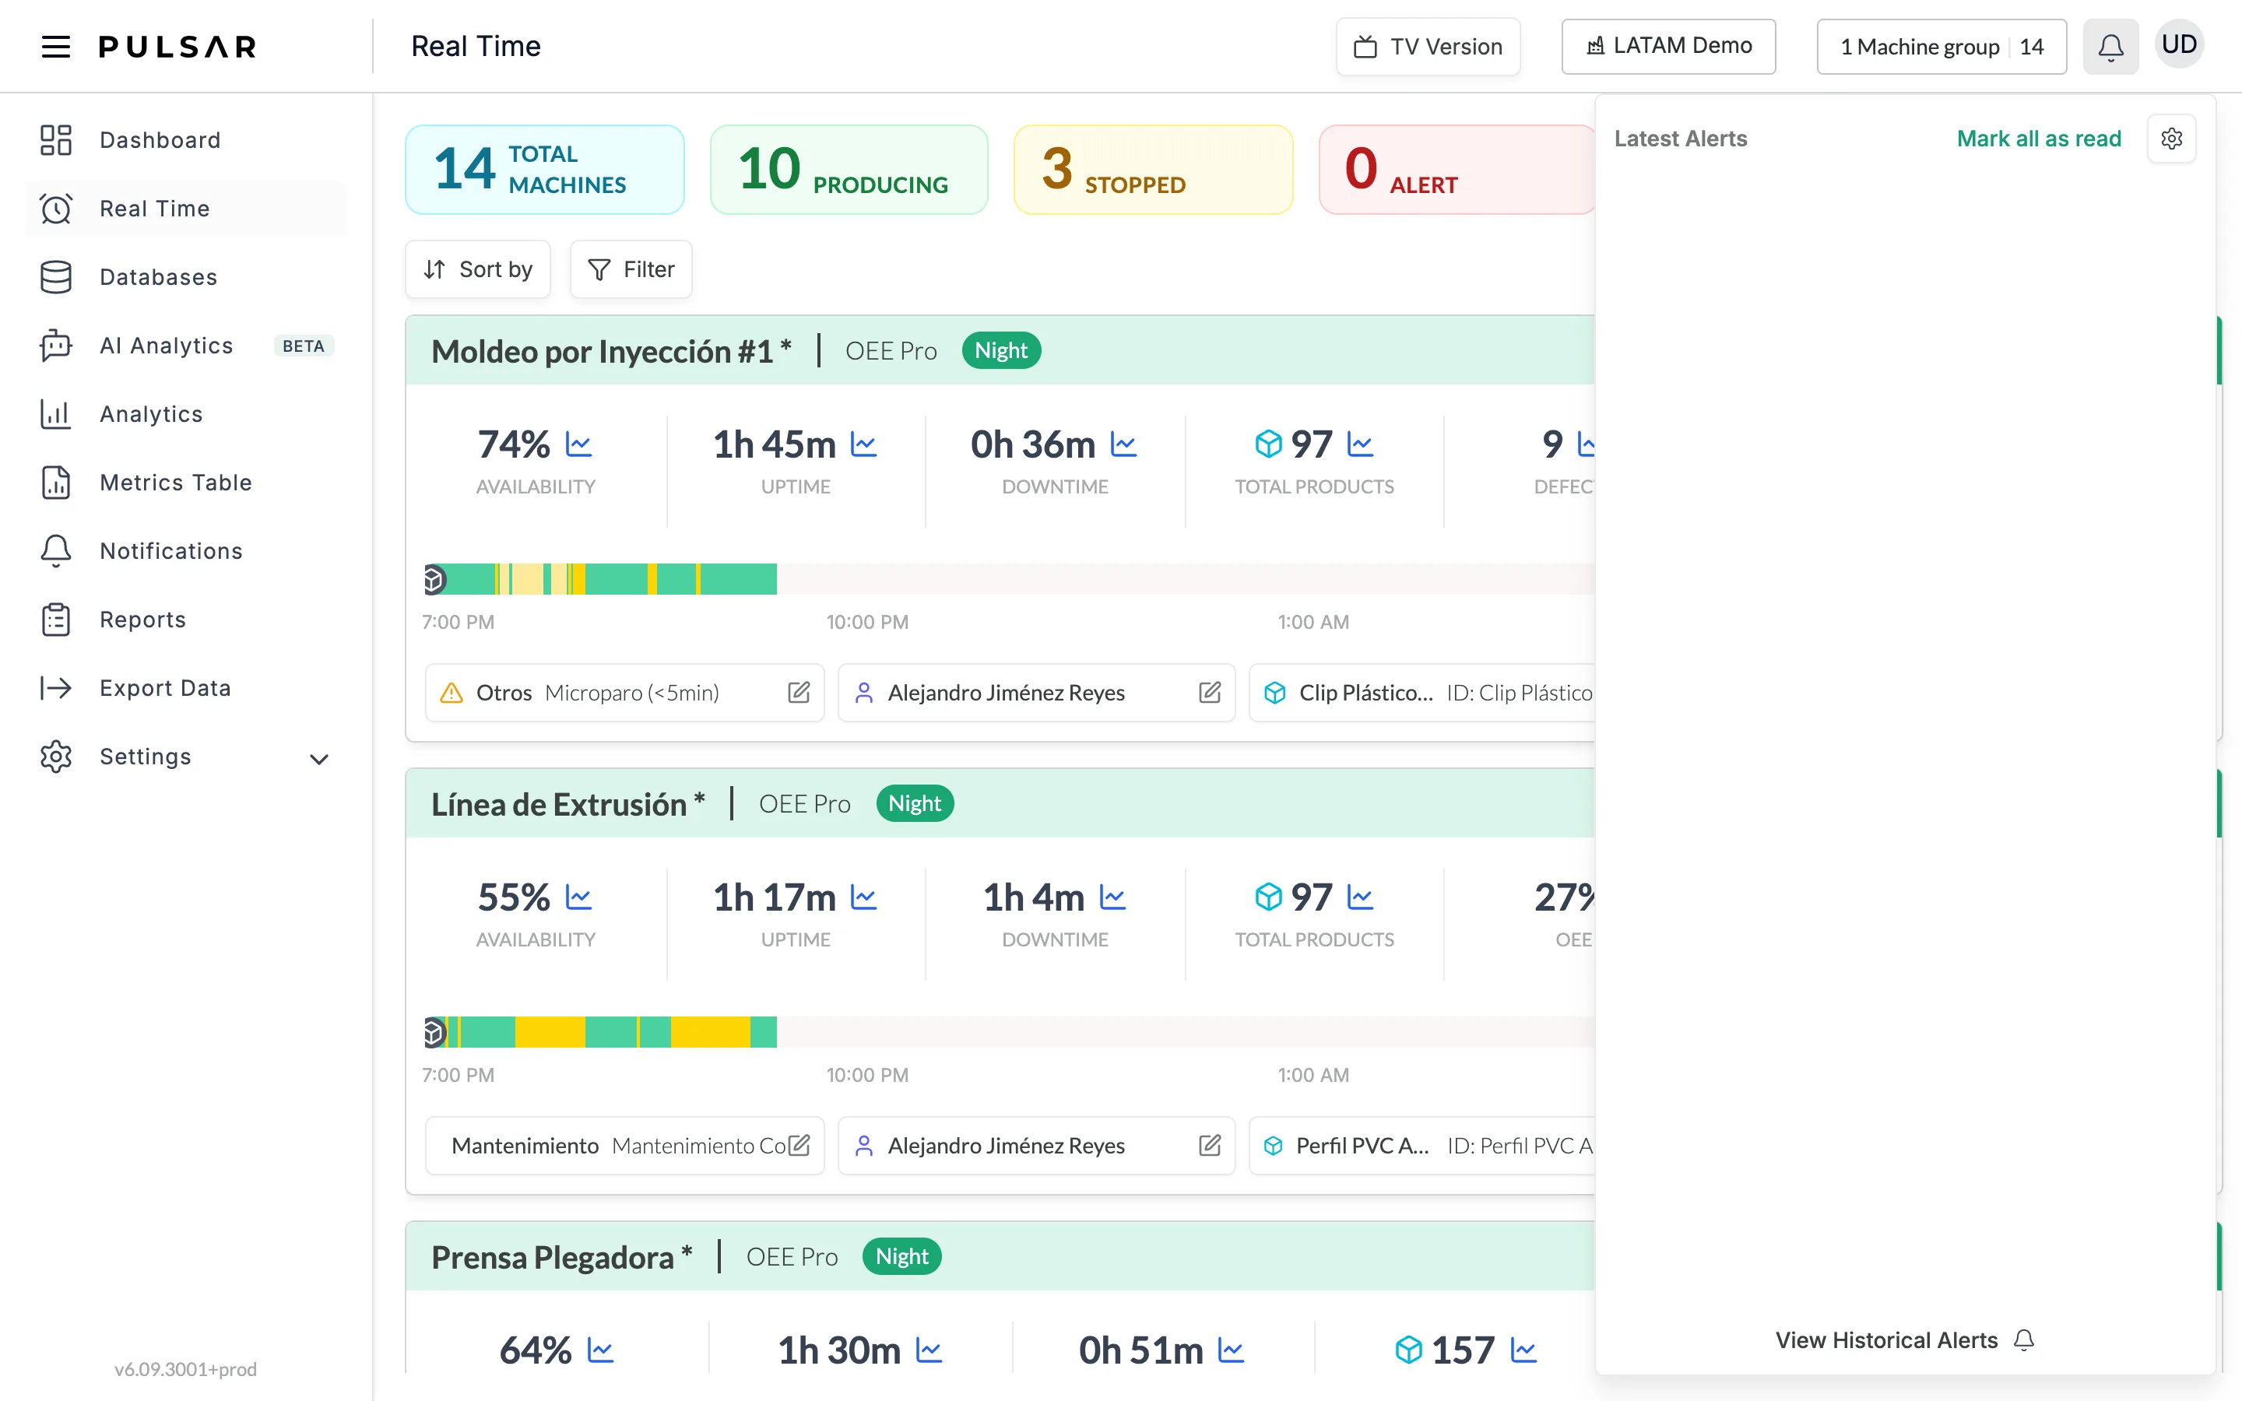Open the Sort by dropdown
Image resolution: width=2242 pixels, height=1401 pixels.
(x=478, y=269)
